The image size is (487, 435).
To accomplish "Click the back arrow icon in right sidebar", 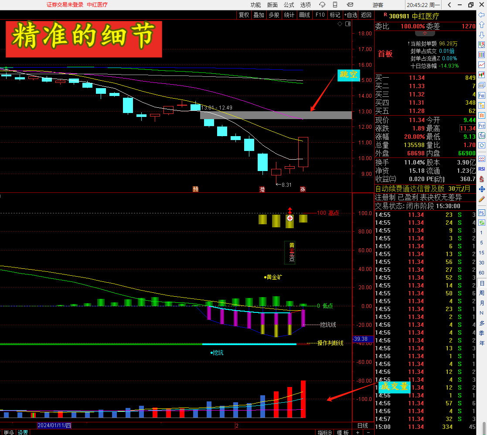I will click(481, 14).
